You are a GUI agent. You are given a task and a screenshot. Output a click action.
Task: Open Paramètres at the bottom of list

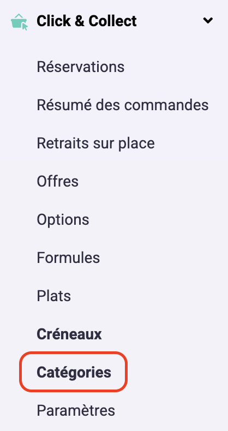(x=76, y=411)
